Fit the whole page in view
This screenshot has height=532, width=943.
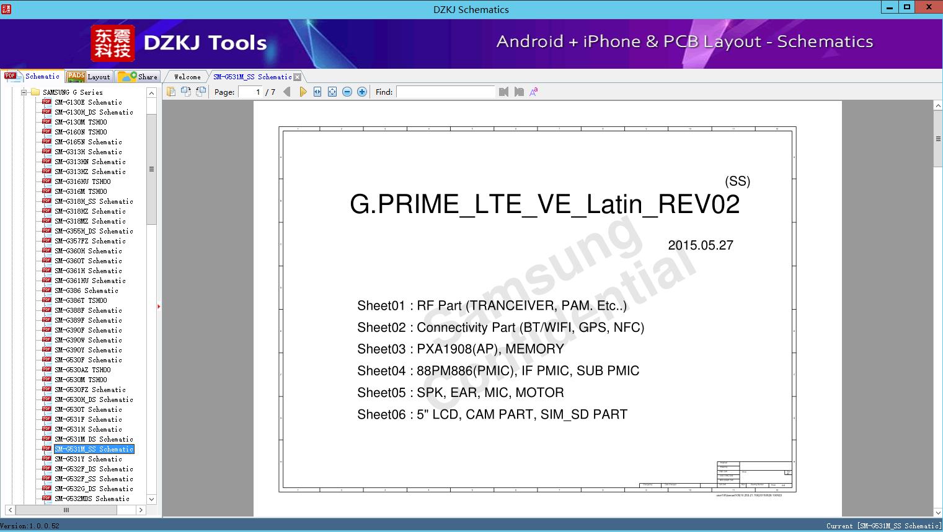332,92
